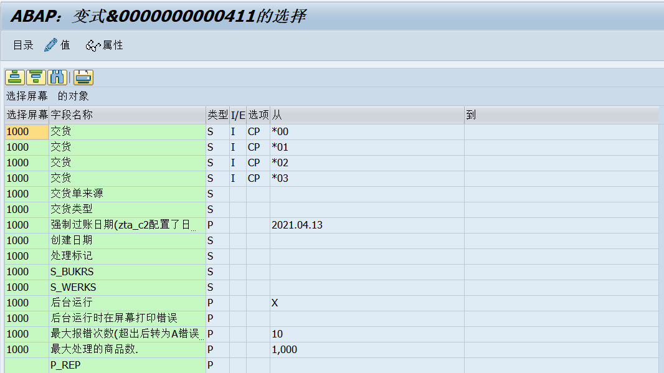
Task: Click the field name 创建日期
Action: tap(72, 240)
